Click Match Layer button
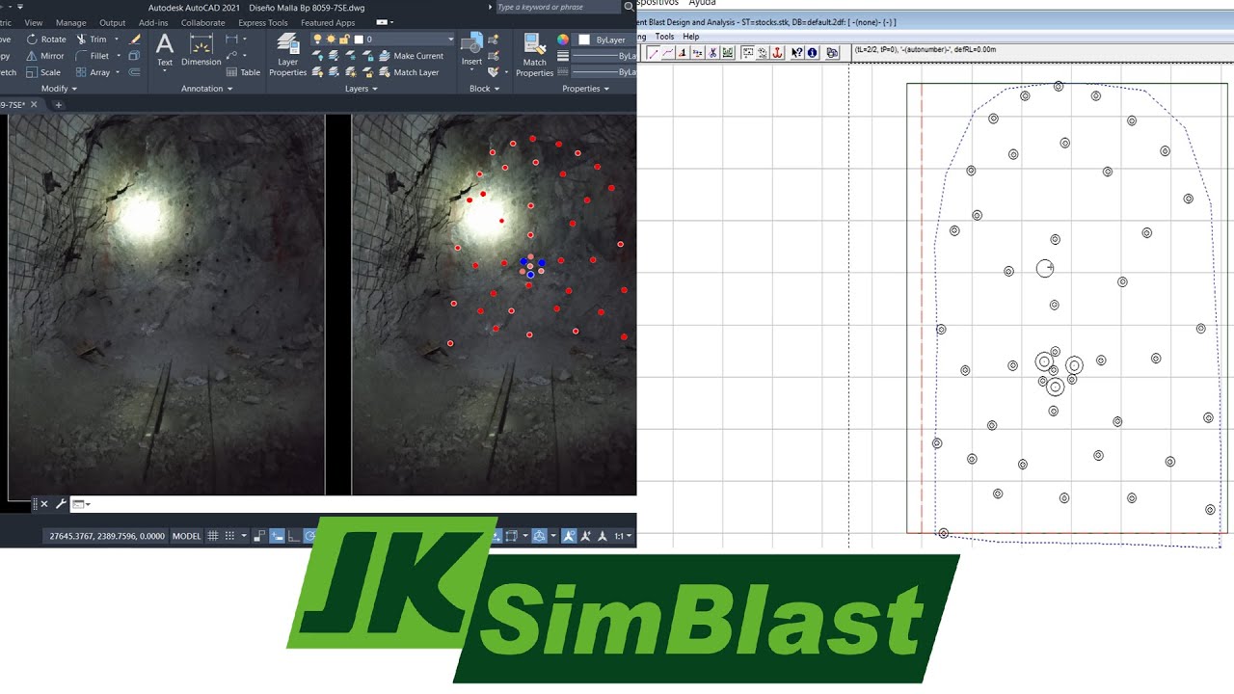1234x694 pixels. click(x=409, y=72)
